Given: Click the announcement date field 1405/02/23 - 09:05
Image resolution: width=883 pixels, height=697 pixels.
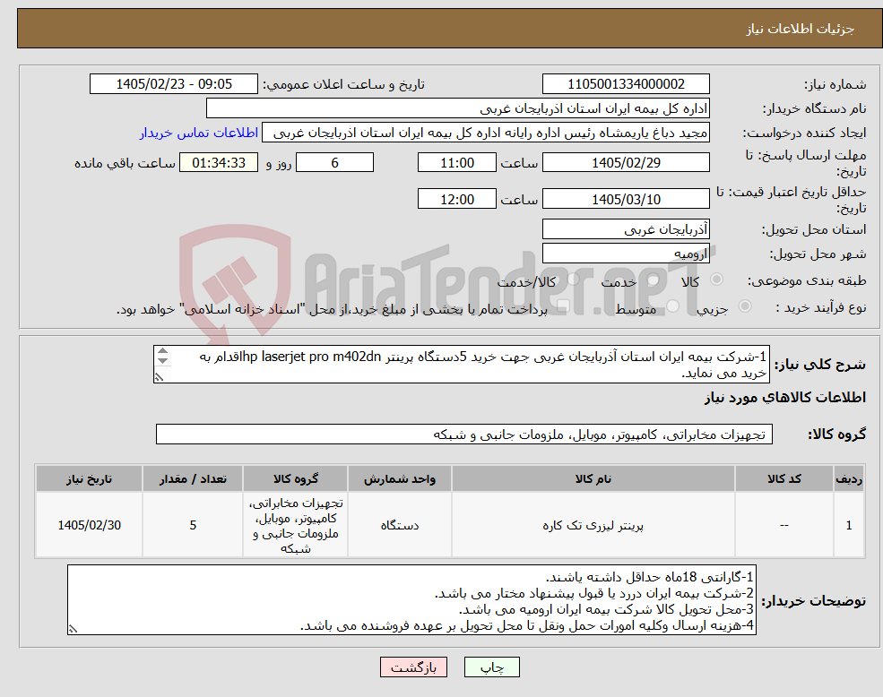Looking at the screenshot, I should tap(173, 84).
